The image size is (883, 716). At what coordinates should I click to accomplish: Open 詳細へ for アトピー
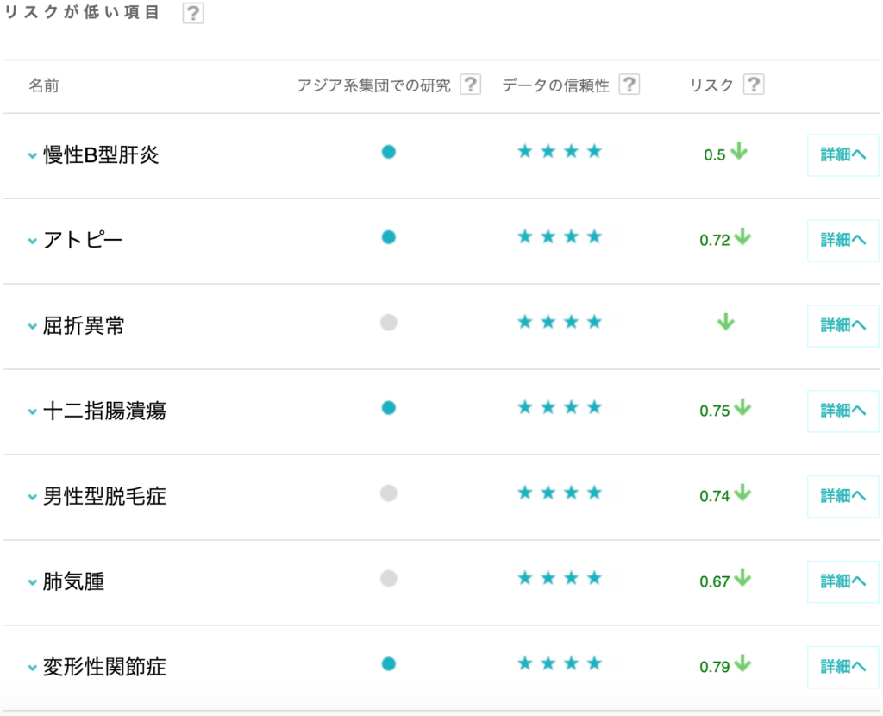(842, 240)
